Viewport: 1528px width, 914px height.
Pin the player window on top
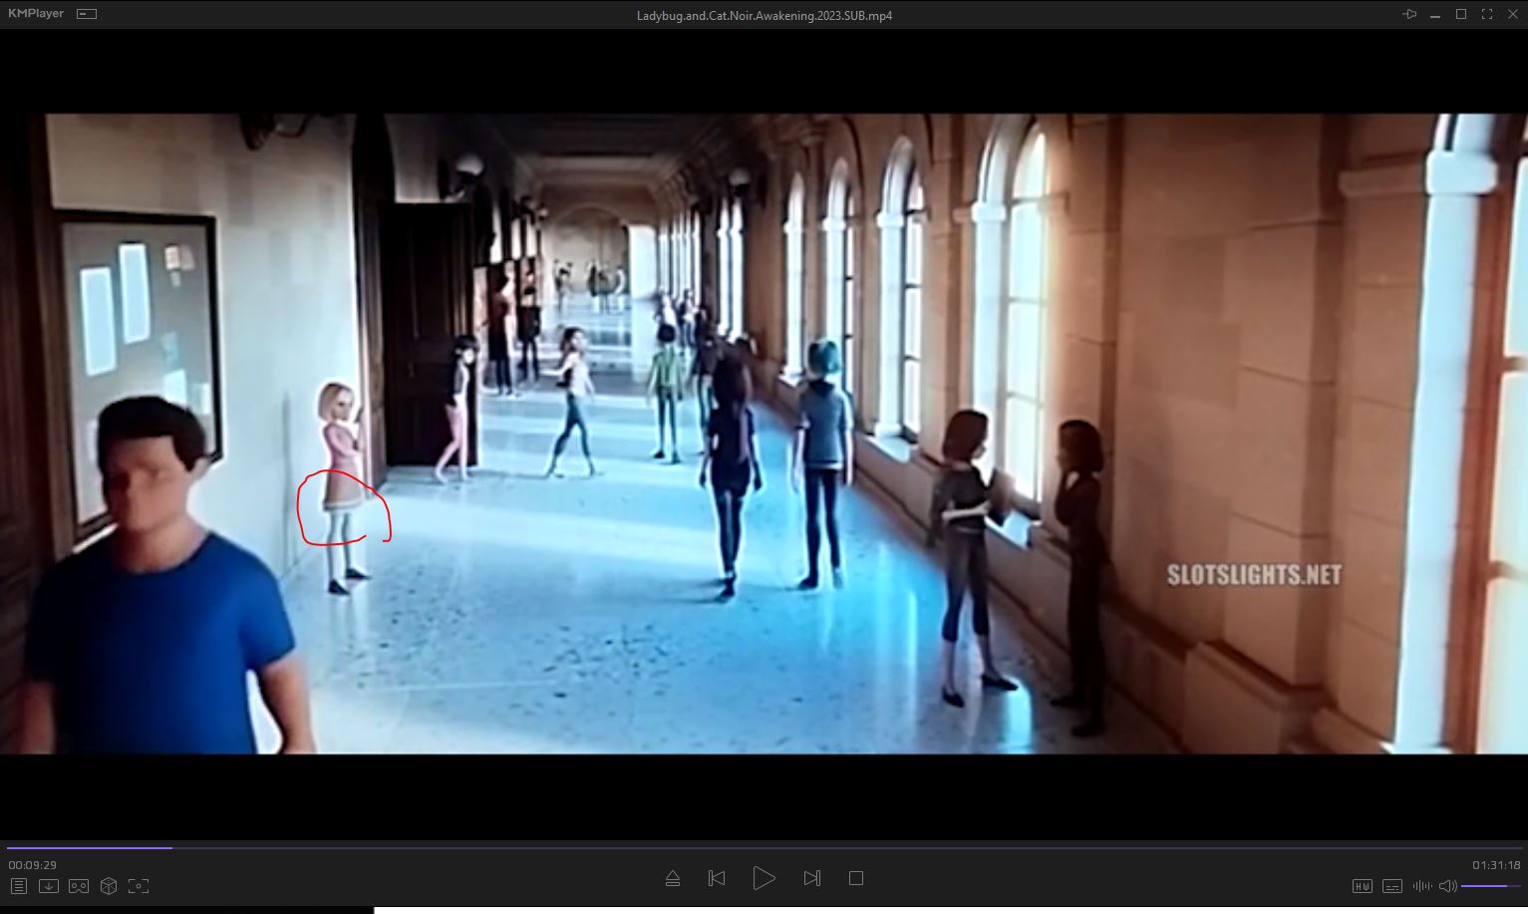pos(1409,14)
